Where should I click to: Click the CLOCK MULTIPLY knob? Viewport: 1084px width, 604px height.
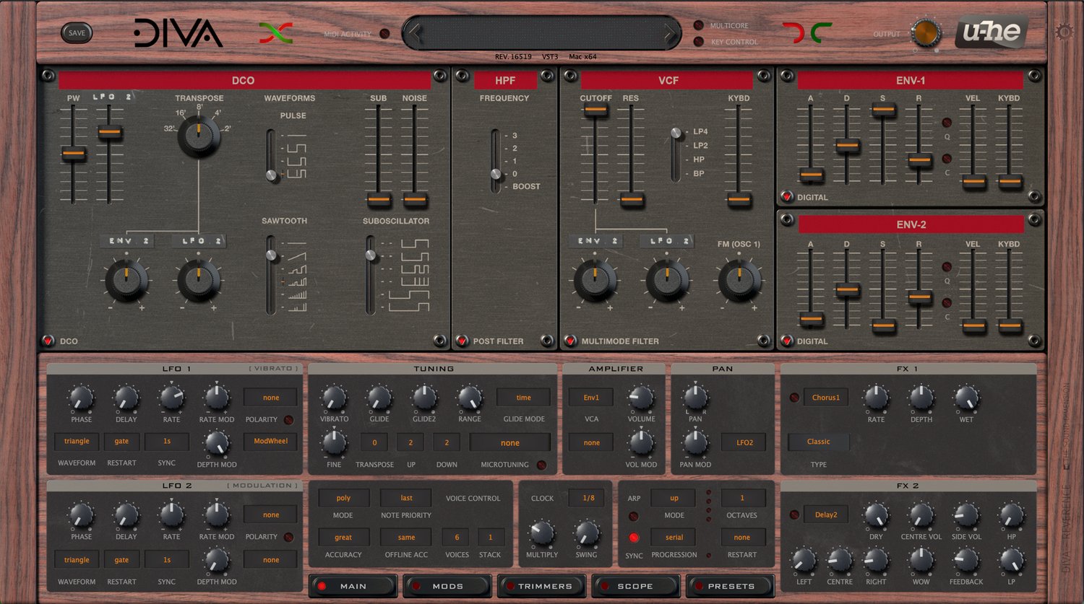coord(542,534)
